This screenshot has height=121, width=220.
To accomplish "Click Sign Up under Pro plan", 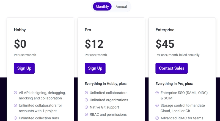I will [95, 68].
